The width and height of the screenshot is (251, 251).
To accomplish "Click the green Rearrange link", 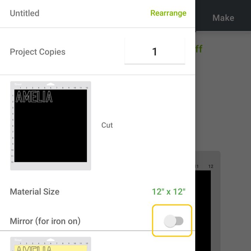I will click(x=168, y=13).
